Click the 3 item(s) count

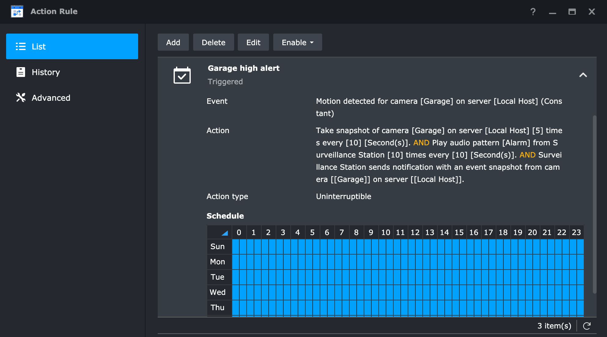coord(554,326)
